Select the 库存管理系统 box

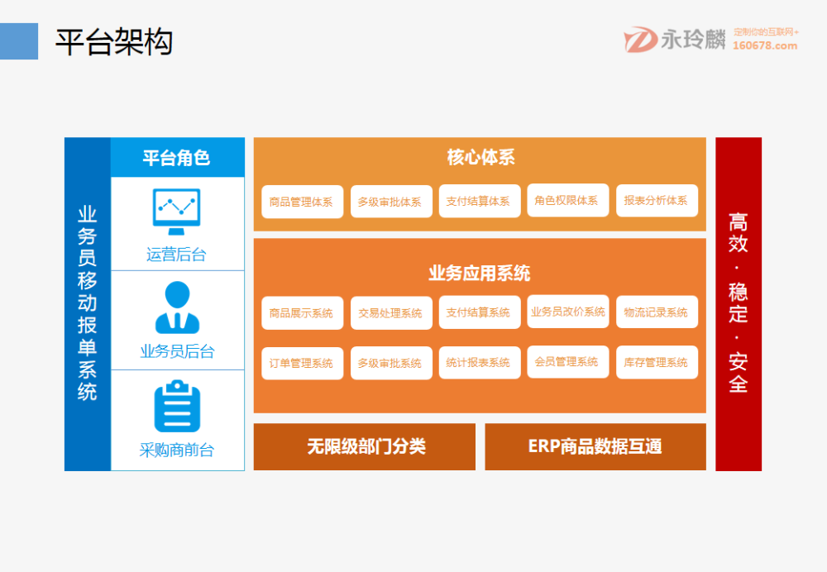[x=657, y=362]
